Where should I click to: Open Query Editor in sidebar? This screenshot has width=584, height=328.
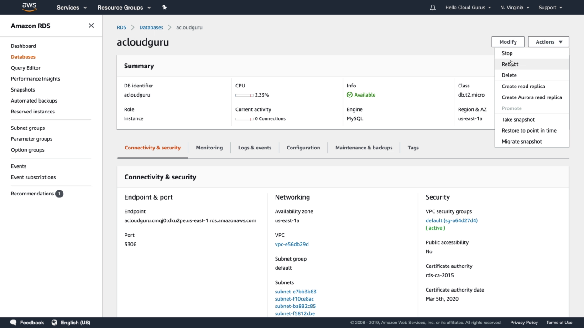tap(26, 68)
